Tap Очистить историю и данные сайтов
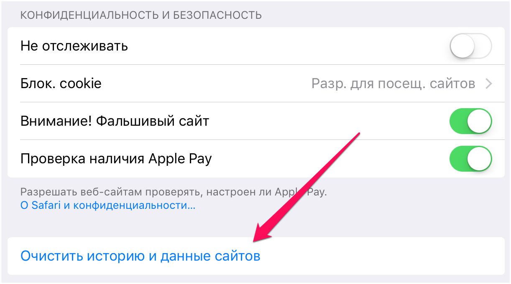The width and height of the screenshot is (511, 284). point(141,256)
